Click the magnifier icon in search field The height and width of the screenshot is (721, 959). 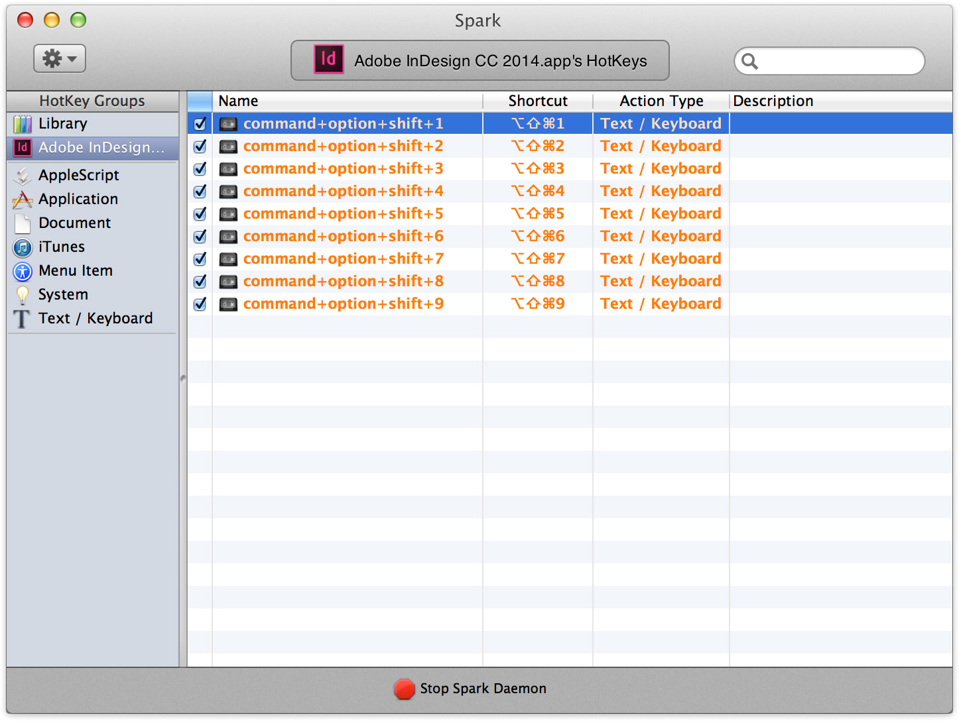click(x=750, y=61)
